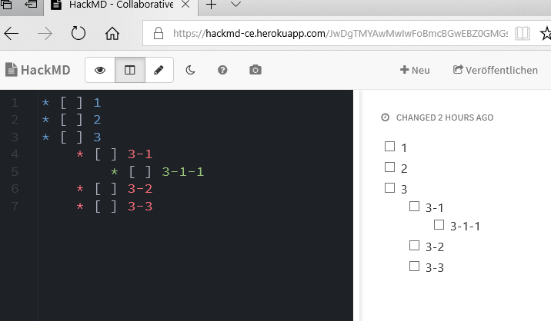Click the CHANGED 2 HOURS AGO text
Viewport: 551px width, 321px height.
pos(445,117)
